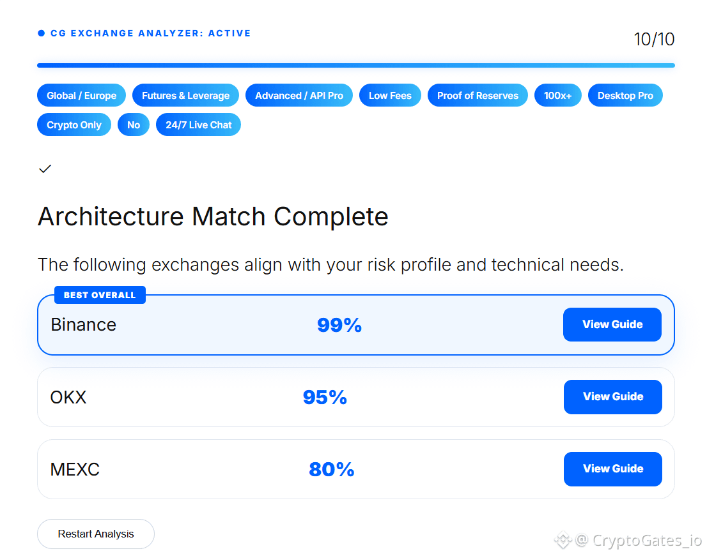Select the 24/7 Live Chat tag
The width and height of the screenshot is (707, 556).
tap(198, 124)
